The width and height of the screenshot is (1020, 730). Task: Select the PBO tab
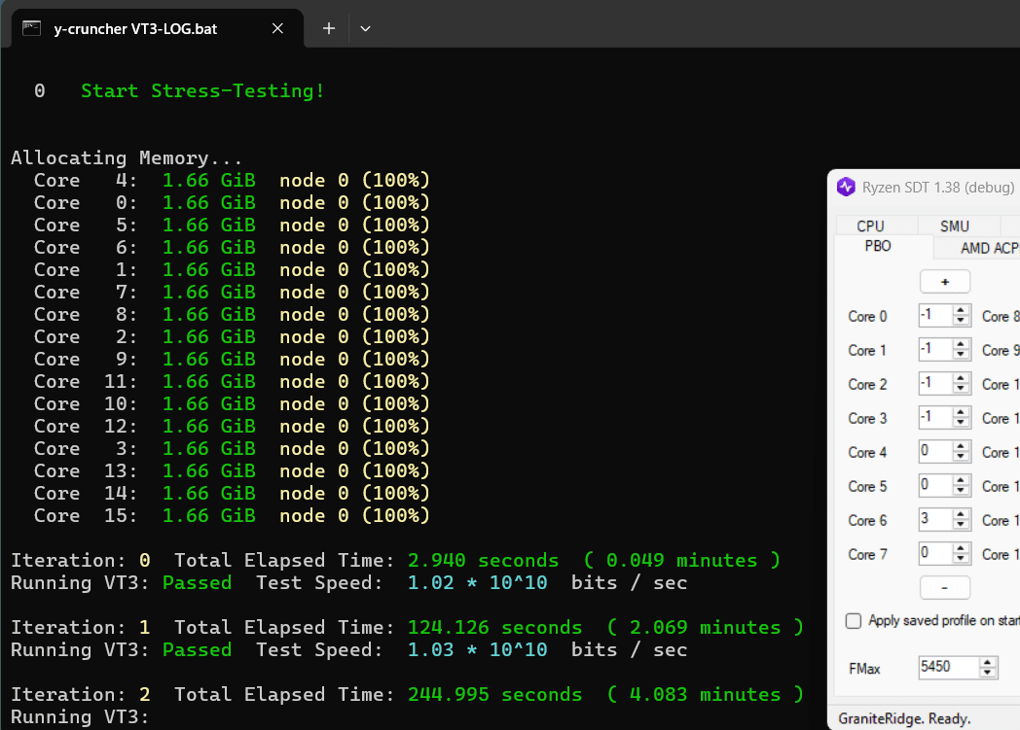pyautogui.click(x=878, y=246)
